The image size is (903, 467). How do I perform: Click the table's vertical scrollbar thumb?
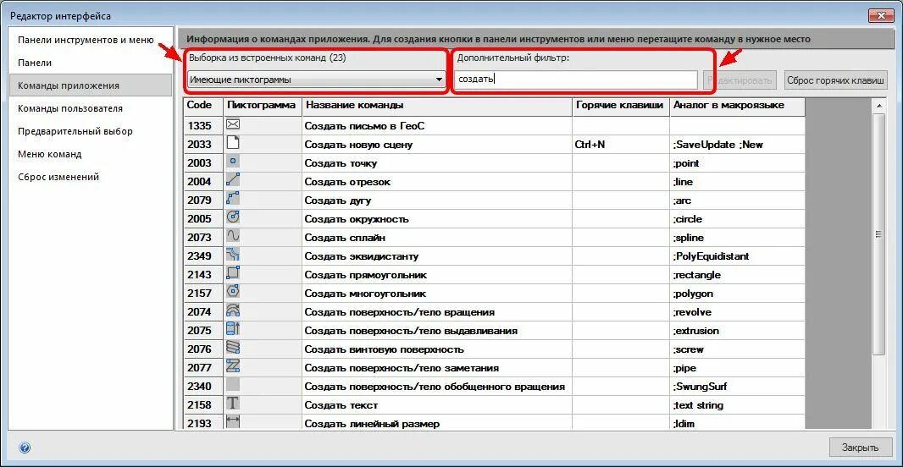(878, 234)
